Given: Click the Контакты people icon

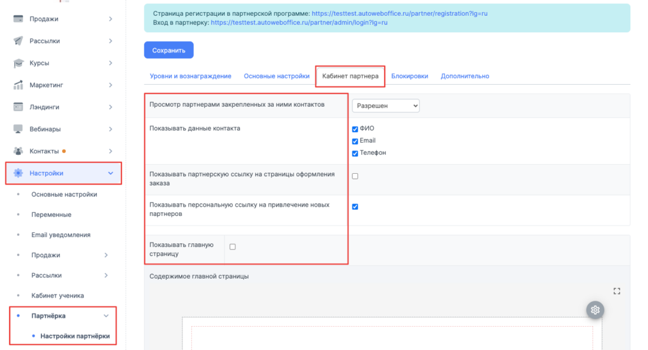Looking at the screenshot, I should (18, 152).
